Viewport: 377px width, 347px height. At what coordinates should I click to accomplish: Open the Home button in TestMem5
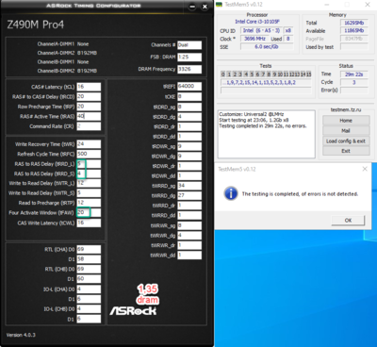pos(346,121)
